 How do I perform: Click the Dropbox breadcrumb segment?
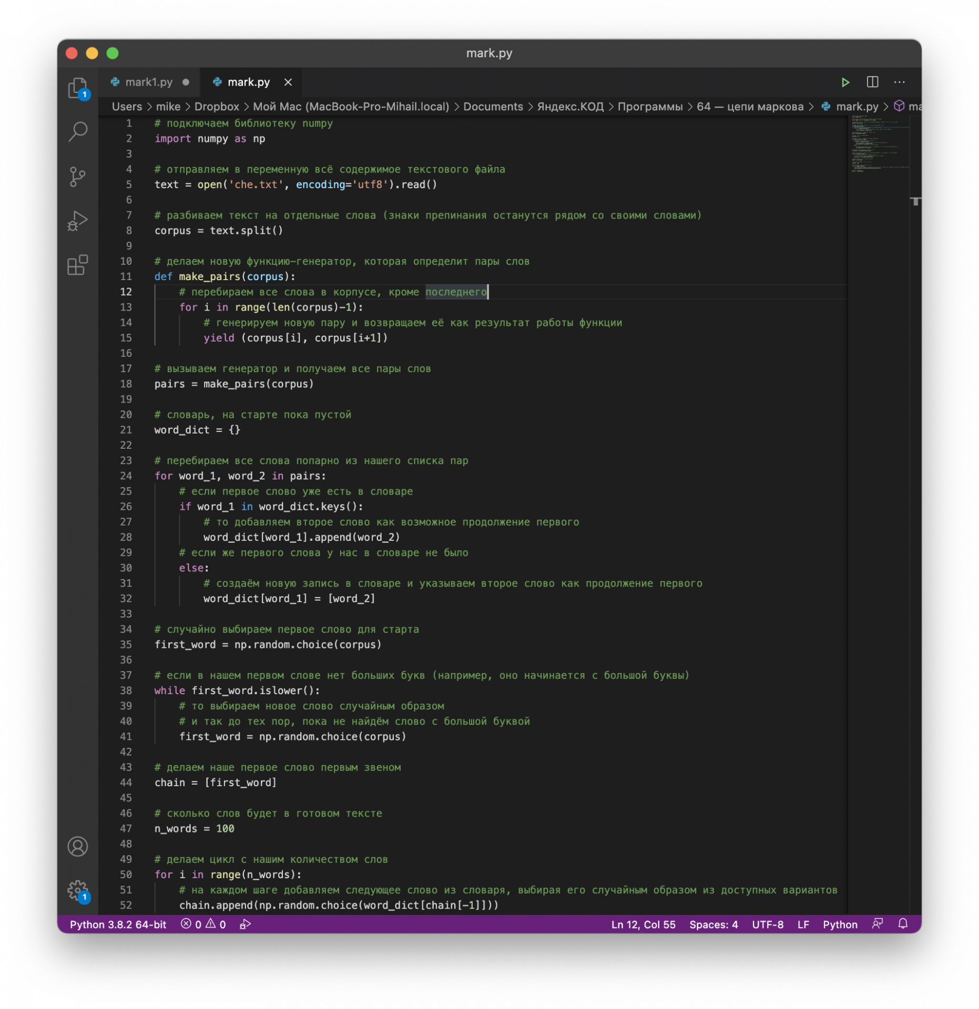217,107
